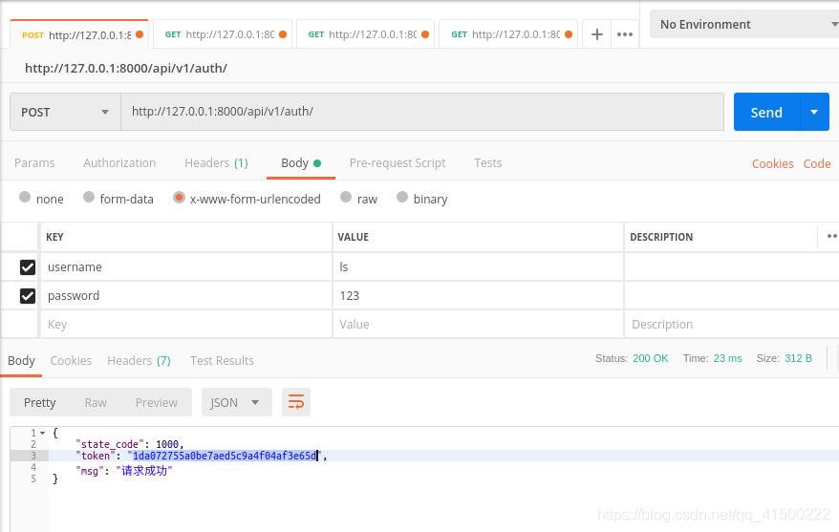Image resolution: width=839 pixels, height=532 pixels.
Task: Open the No Environment dropdown
Action: [746, 24]
